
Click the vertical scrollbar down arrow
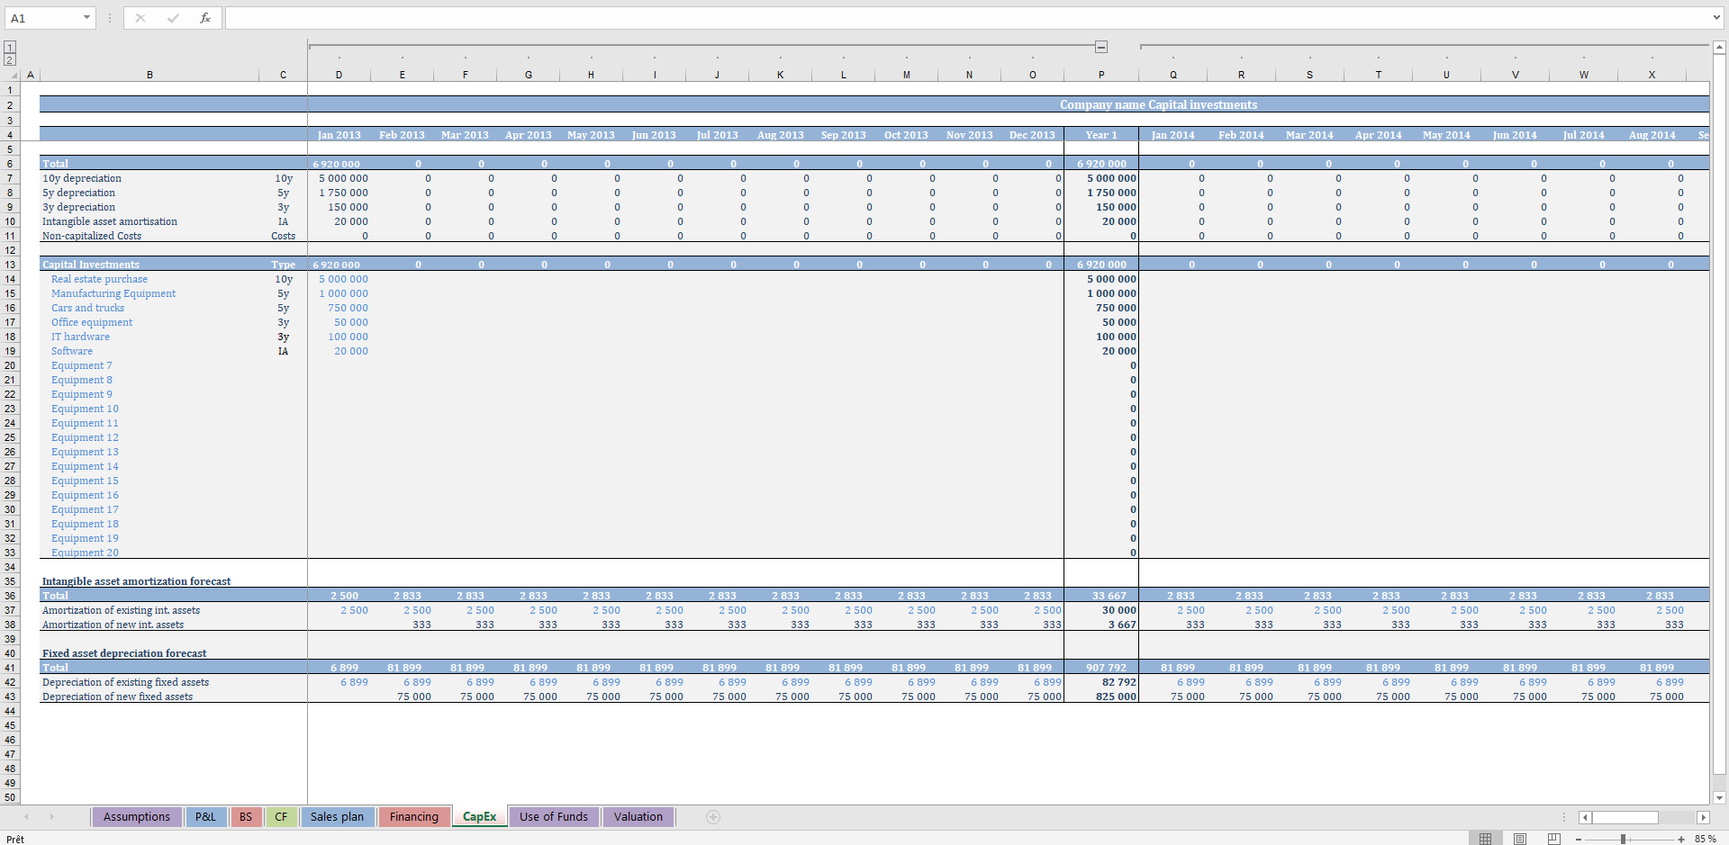[x=1719, y=797]
